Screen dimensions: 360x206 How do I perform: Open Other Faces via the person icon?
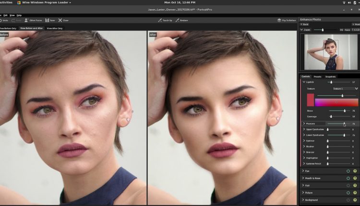(x=26, y=20)
